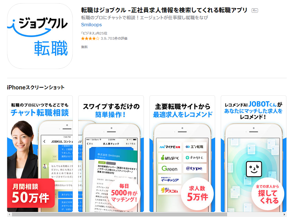Open the チャット転職相談 screenshot
This screenshot has height=222, width=297.
[40, 154]
